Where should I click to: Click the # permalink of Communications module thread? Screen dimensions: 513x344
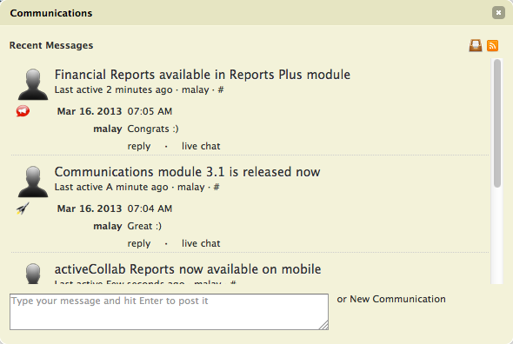click(x=217, y=187)
